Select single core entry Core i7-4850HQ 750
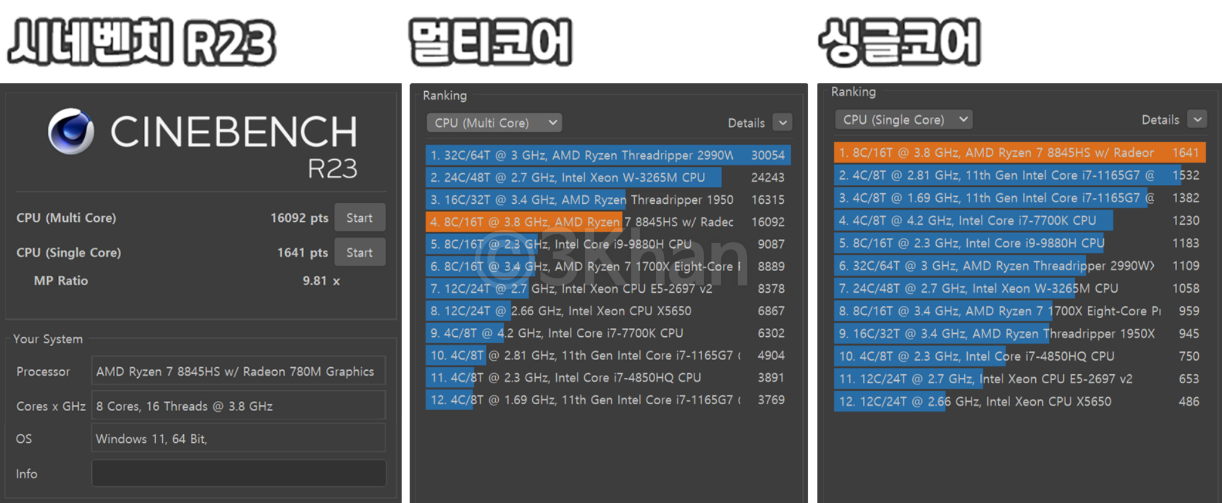 tap(1020, 356)
